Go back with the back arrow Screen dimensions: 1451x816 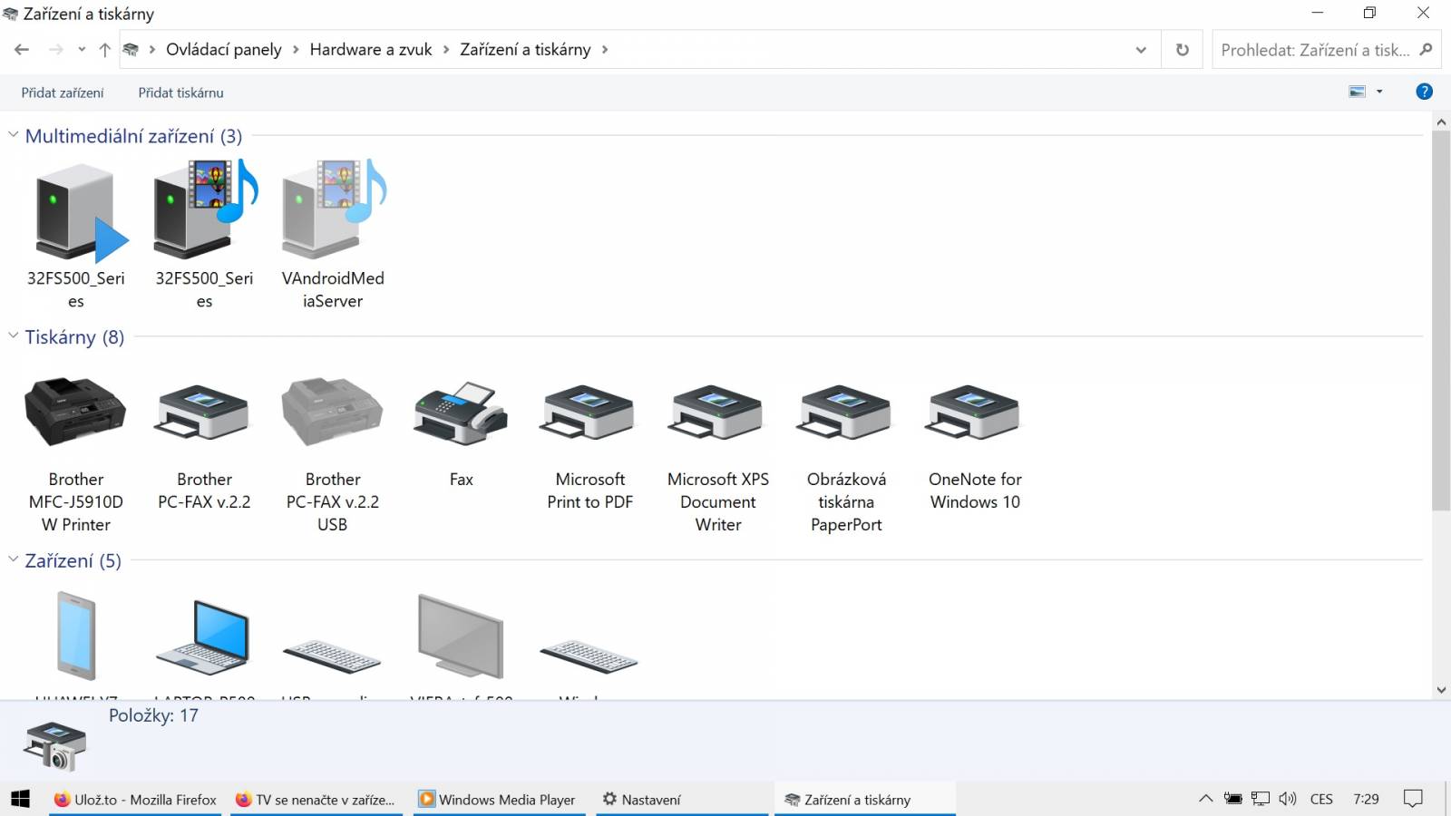(22, 50)
